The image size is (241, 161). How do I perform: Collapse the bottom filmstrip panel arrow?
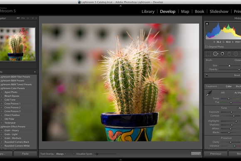(120, 160)
